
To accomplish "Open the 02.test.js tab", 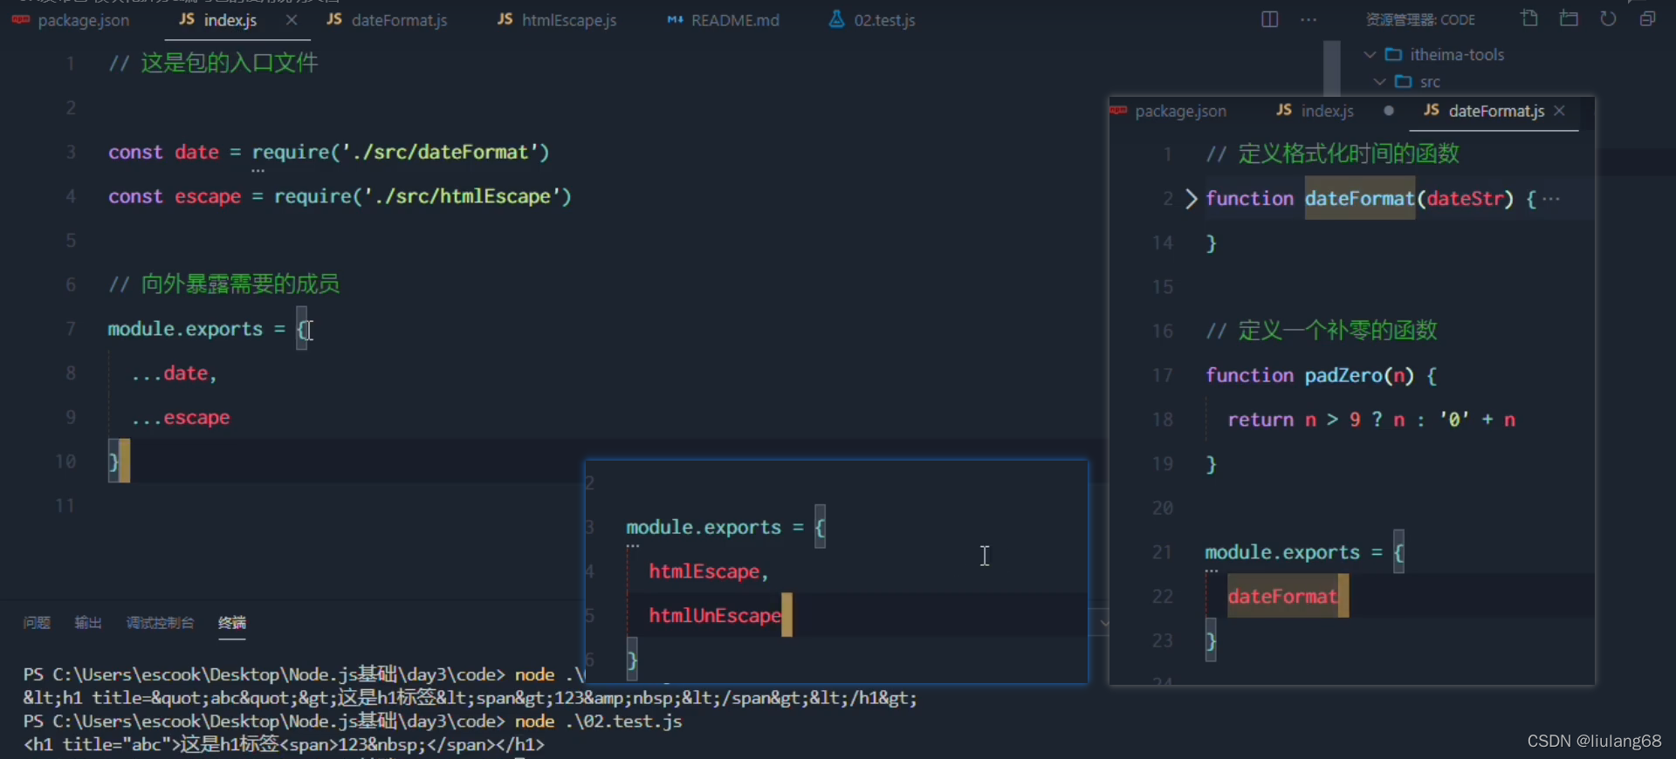I will (x=872, y=20).
